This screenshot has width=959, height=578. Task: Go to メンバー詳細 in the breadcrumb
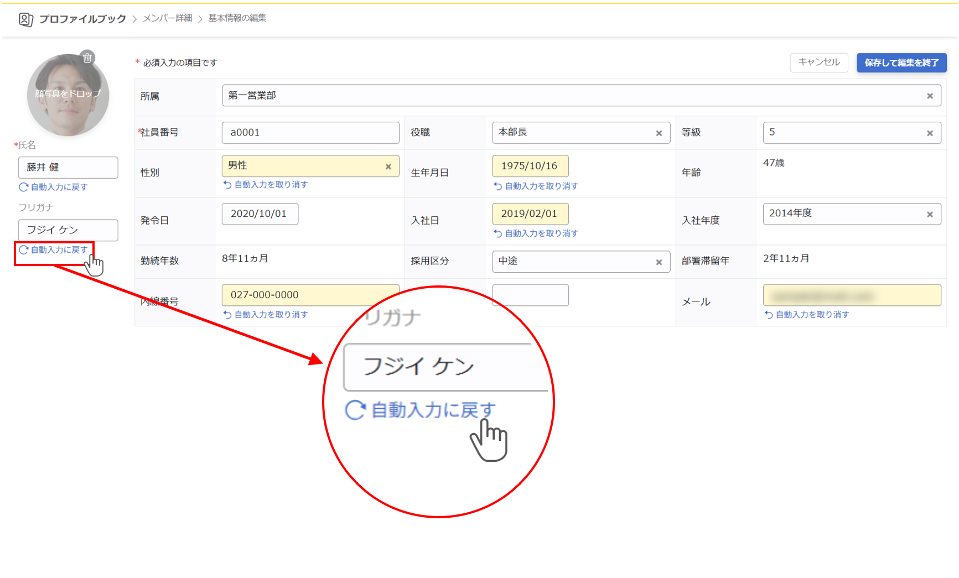pos(168,18)
